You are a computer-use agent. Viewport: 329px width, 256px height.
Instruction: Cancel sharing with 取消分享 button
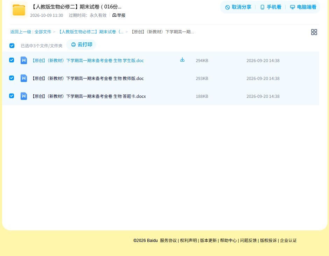coord(238,7)
